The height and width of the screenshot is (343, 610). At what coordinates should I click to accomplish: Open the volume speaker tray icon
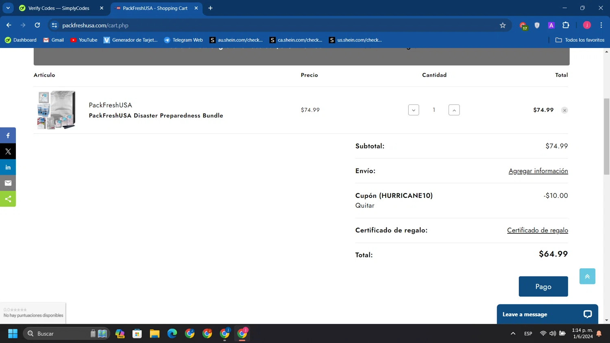coord(552,334)
